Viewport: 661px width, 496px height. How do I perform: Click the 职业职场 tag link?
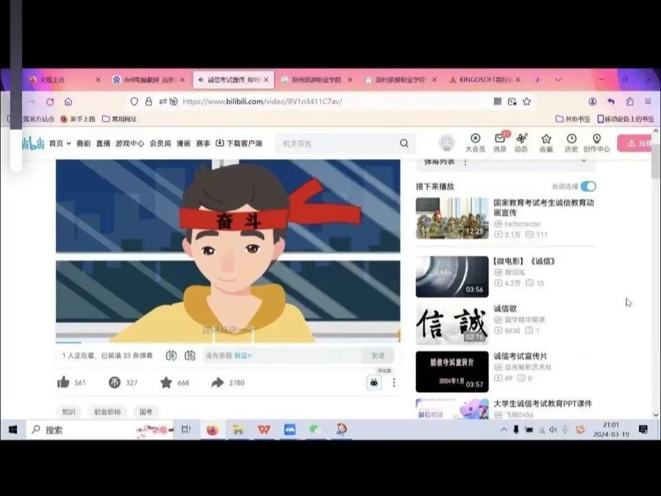pyautogui.click(x=107, y=412)
